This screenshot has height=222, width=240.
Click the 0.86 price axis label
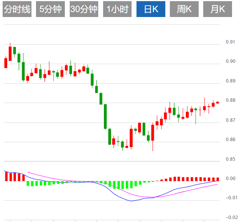pyautogui.click(x=230, y=140)
